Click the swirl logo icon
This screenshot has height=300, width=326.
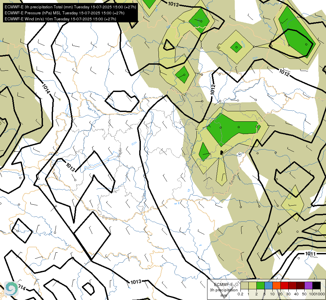[11, 289]
